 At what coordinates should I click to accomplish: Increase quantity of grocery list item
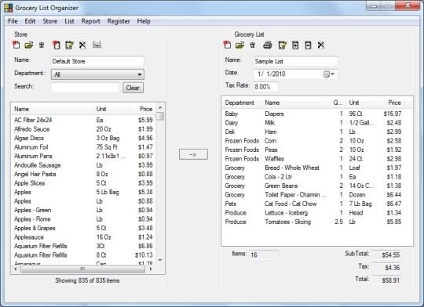[295, 45]
